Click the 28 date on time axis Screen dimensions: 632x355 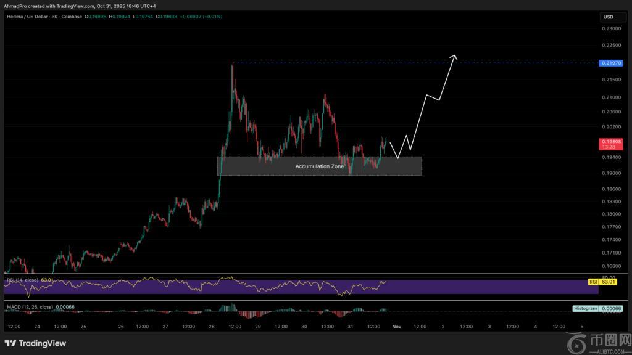pyautogui.click(x=212, y=327)
